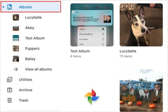The image size is (168, 112).
Task: Open Abby album sidebar thumbnail
Action: pos(16,28)
